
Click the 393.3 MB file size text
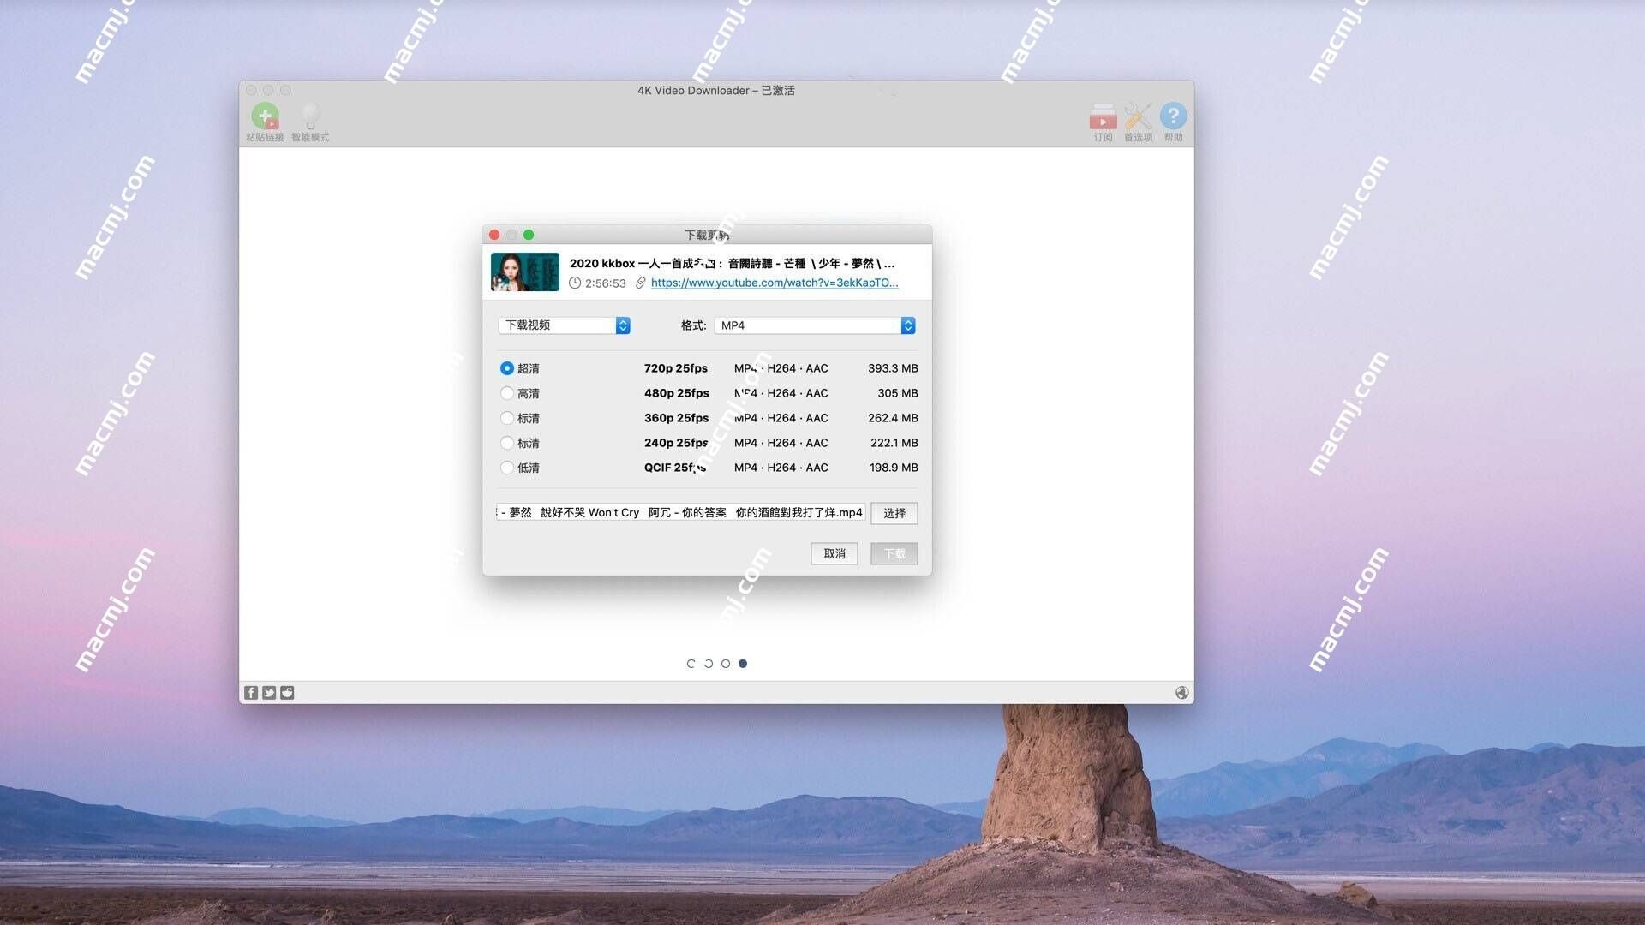pyautogui.click(x=893, y=368)
